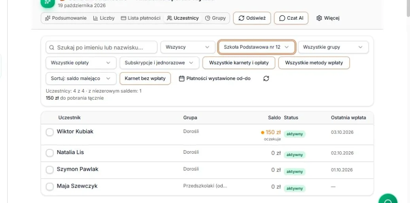Image resolution: width=410 pixels, height=203 pixels.
Task: Click the chat bubble icon in Czat AI
Action: (x=282, y=18)
